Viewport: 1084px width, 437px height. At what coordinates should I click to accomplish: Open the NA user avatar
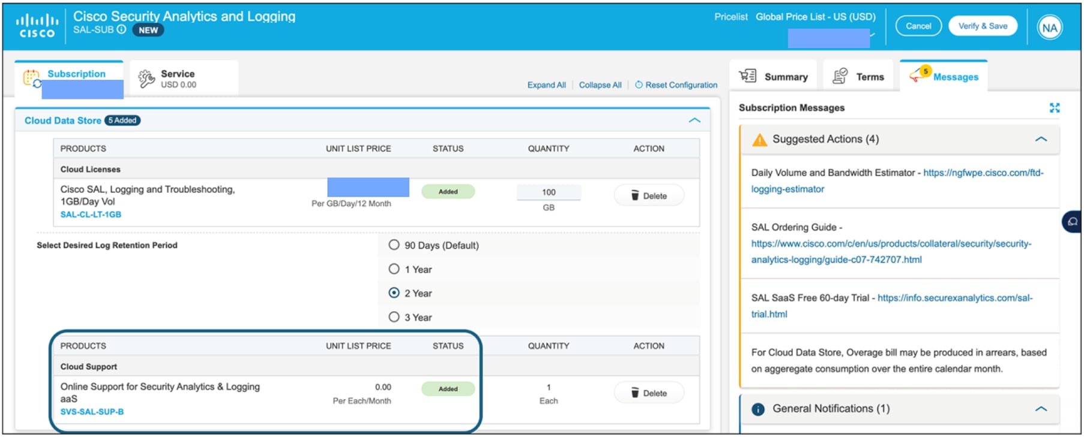pyautogui.click(x=1049, y=28)
